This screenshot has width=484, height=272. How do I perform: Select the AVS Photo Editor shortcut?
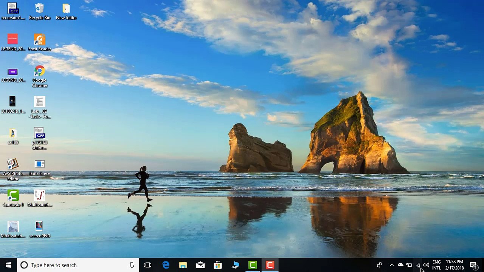pyautogui.click(x=13, y=170)
